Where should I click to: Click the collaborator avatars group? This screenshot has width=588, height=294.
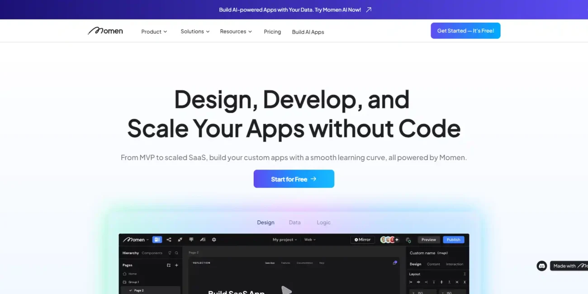click(388, 240)
